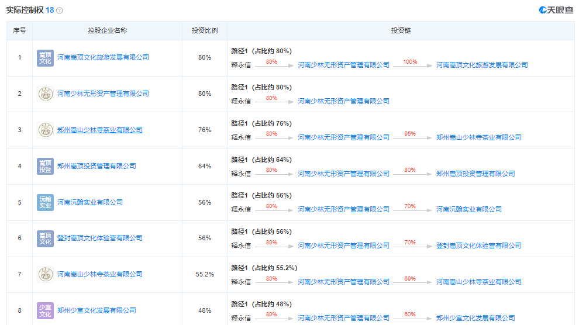
Task: Open 登封嵩顶文化体验营有限公司 in the company name column
Action: 99,238
